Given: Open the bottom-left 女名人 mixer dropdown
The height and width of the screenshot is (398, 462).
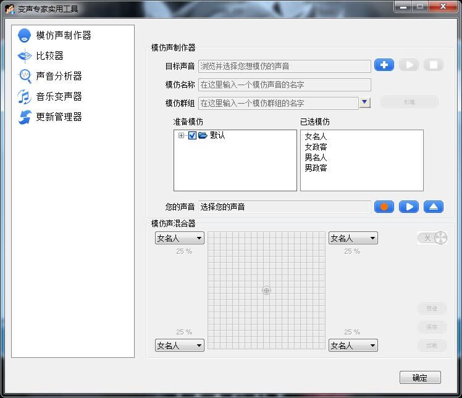Looking at the screenshot, I should (x=180, y=346).
